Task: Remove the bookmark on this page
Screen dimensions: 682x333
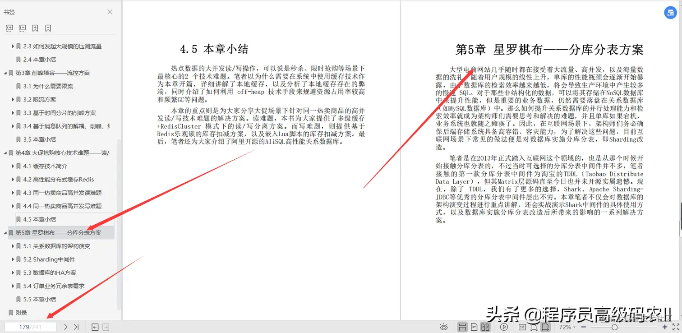Action: [x=47, y=28]
